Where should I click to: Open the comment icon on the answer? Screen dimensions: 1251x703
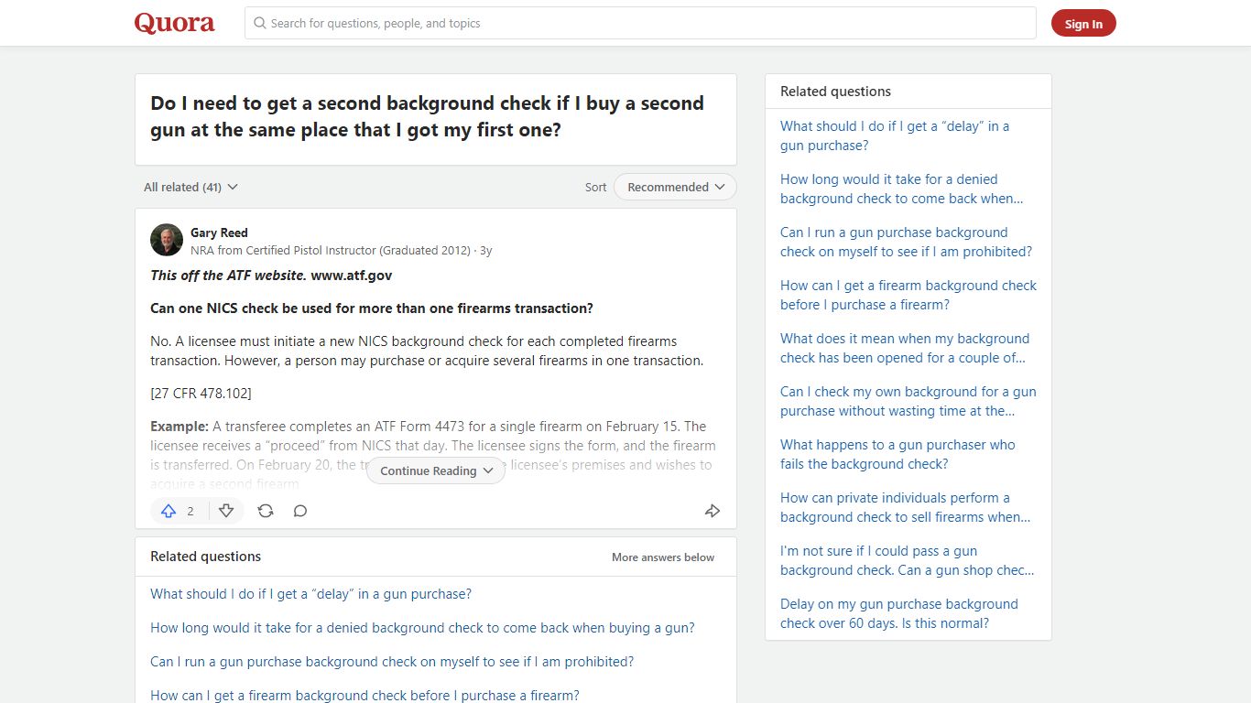tap(300, 511)
